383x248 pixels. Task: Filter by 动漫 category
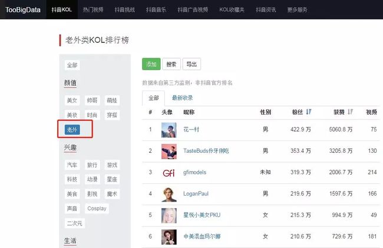click(92, 179)
